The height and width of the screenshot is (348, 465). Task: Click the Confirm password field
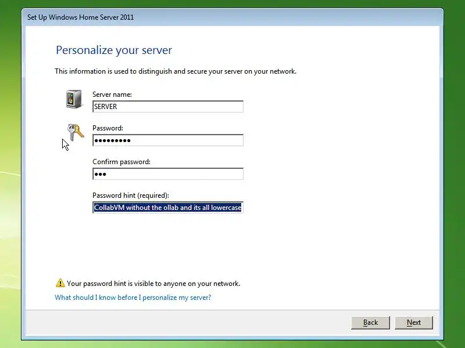[x=168, y=174]
